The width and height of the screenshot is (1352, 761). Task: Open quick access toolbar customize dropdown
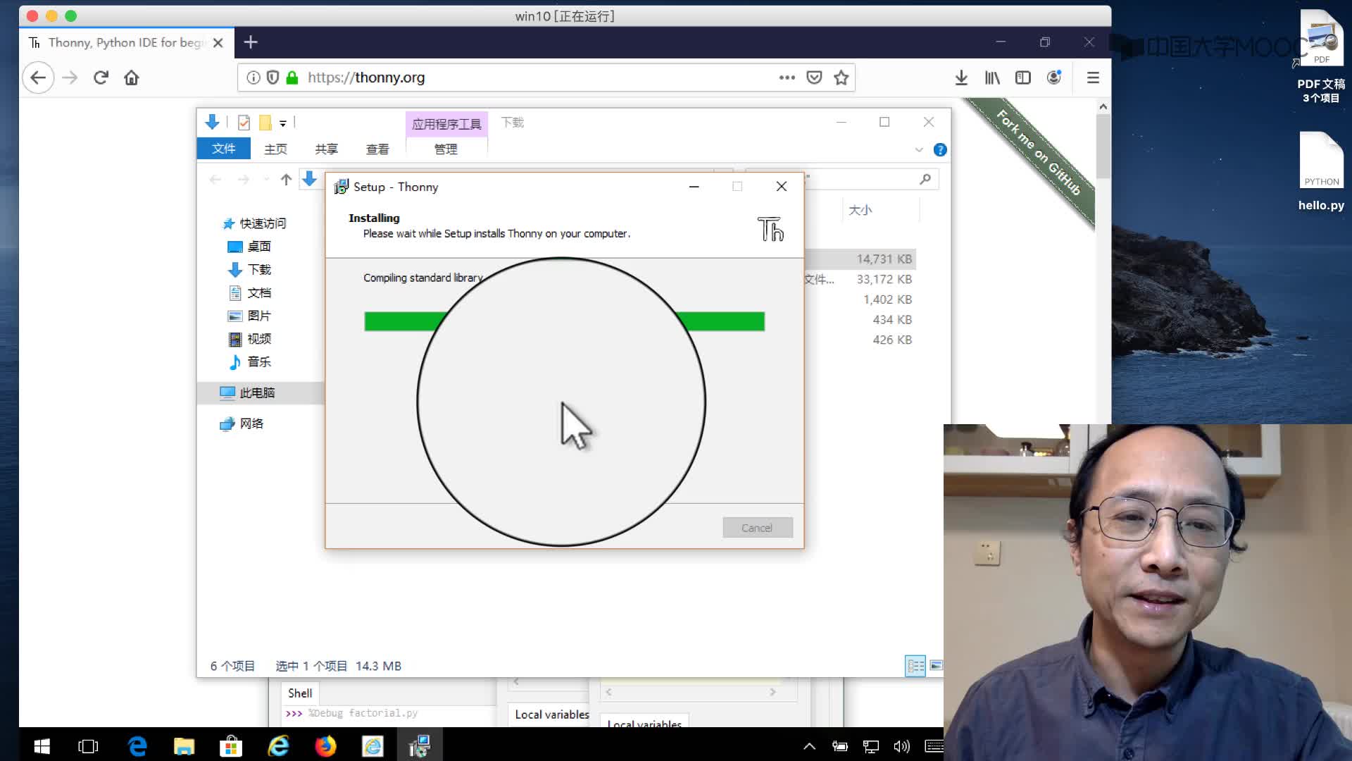click(x=282, y=123)
